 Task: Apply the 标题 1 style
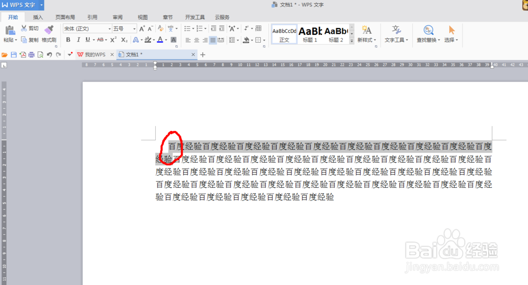[x=310, y=34]
